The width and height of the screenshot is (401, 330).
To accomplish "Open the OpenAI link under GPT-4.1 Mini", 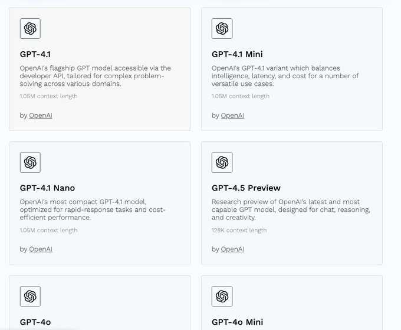I will pos(232,115).
